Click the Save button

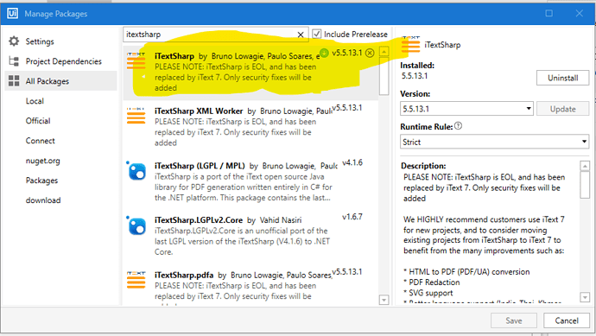point(514,320)
